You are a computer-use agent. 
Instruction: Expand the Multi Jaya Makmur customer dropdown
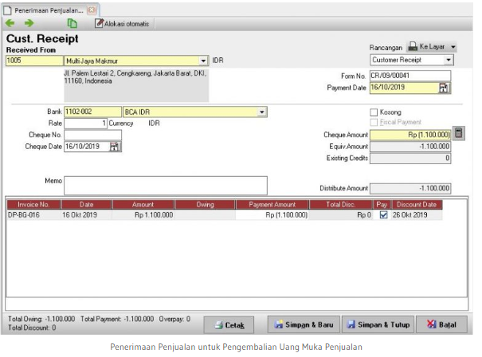click(x=203, y=61)
